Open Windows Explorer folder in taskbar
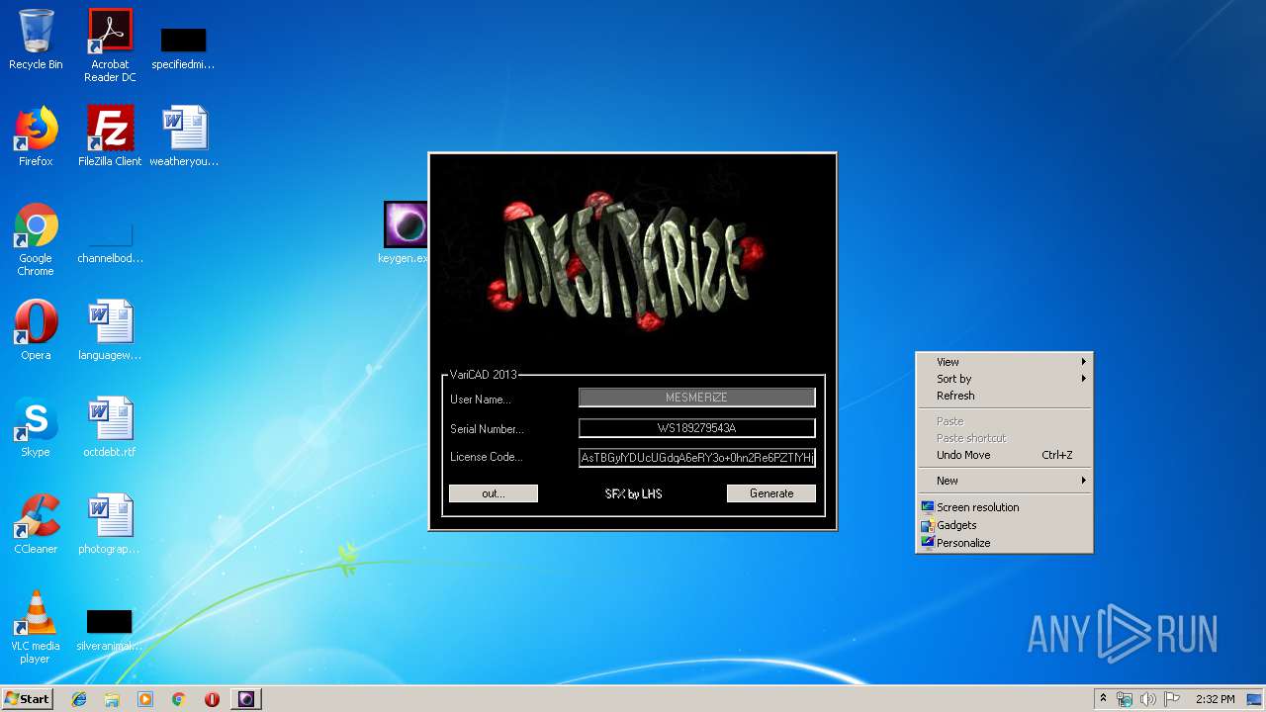 [x=112, y=699]
